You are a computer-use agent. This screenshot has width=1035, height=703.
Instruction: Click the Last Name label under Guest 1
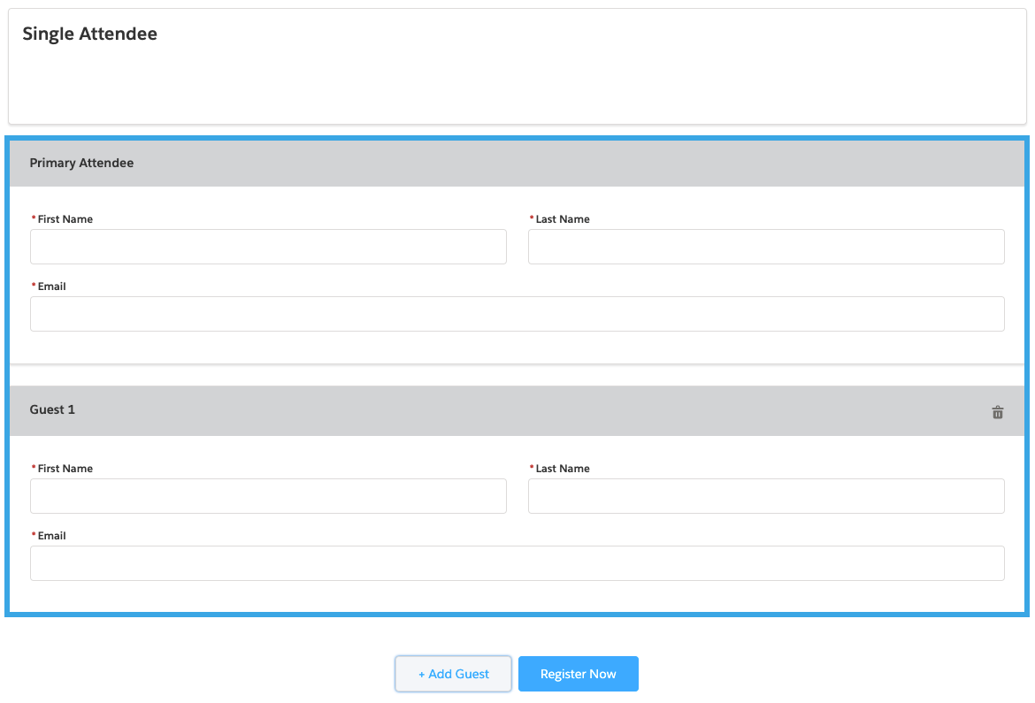pos(563,469)
